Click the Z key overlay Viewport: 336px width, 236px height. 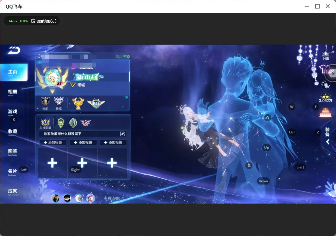click(318, 132)
